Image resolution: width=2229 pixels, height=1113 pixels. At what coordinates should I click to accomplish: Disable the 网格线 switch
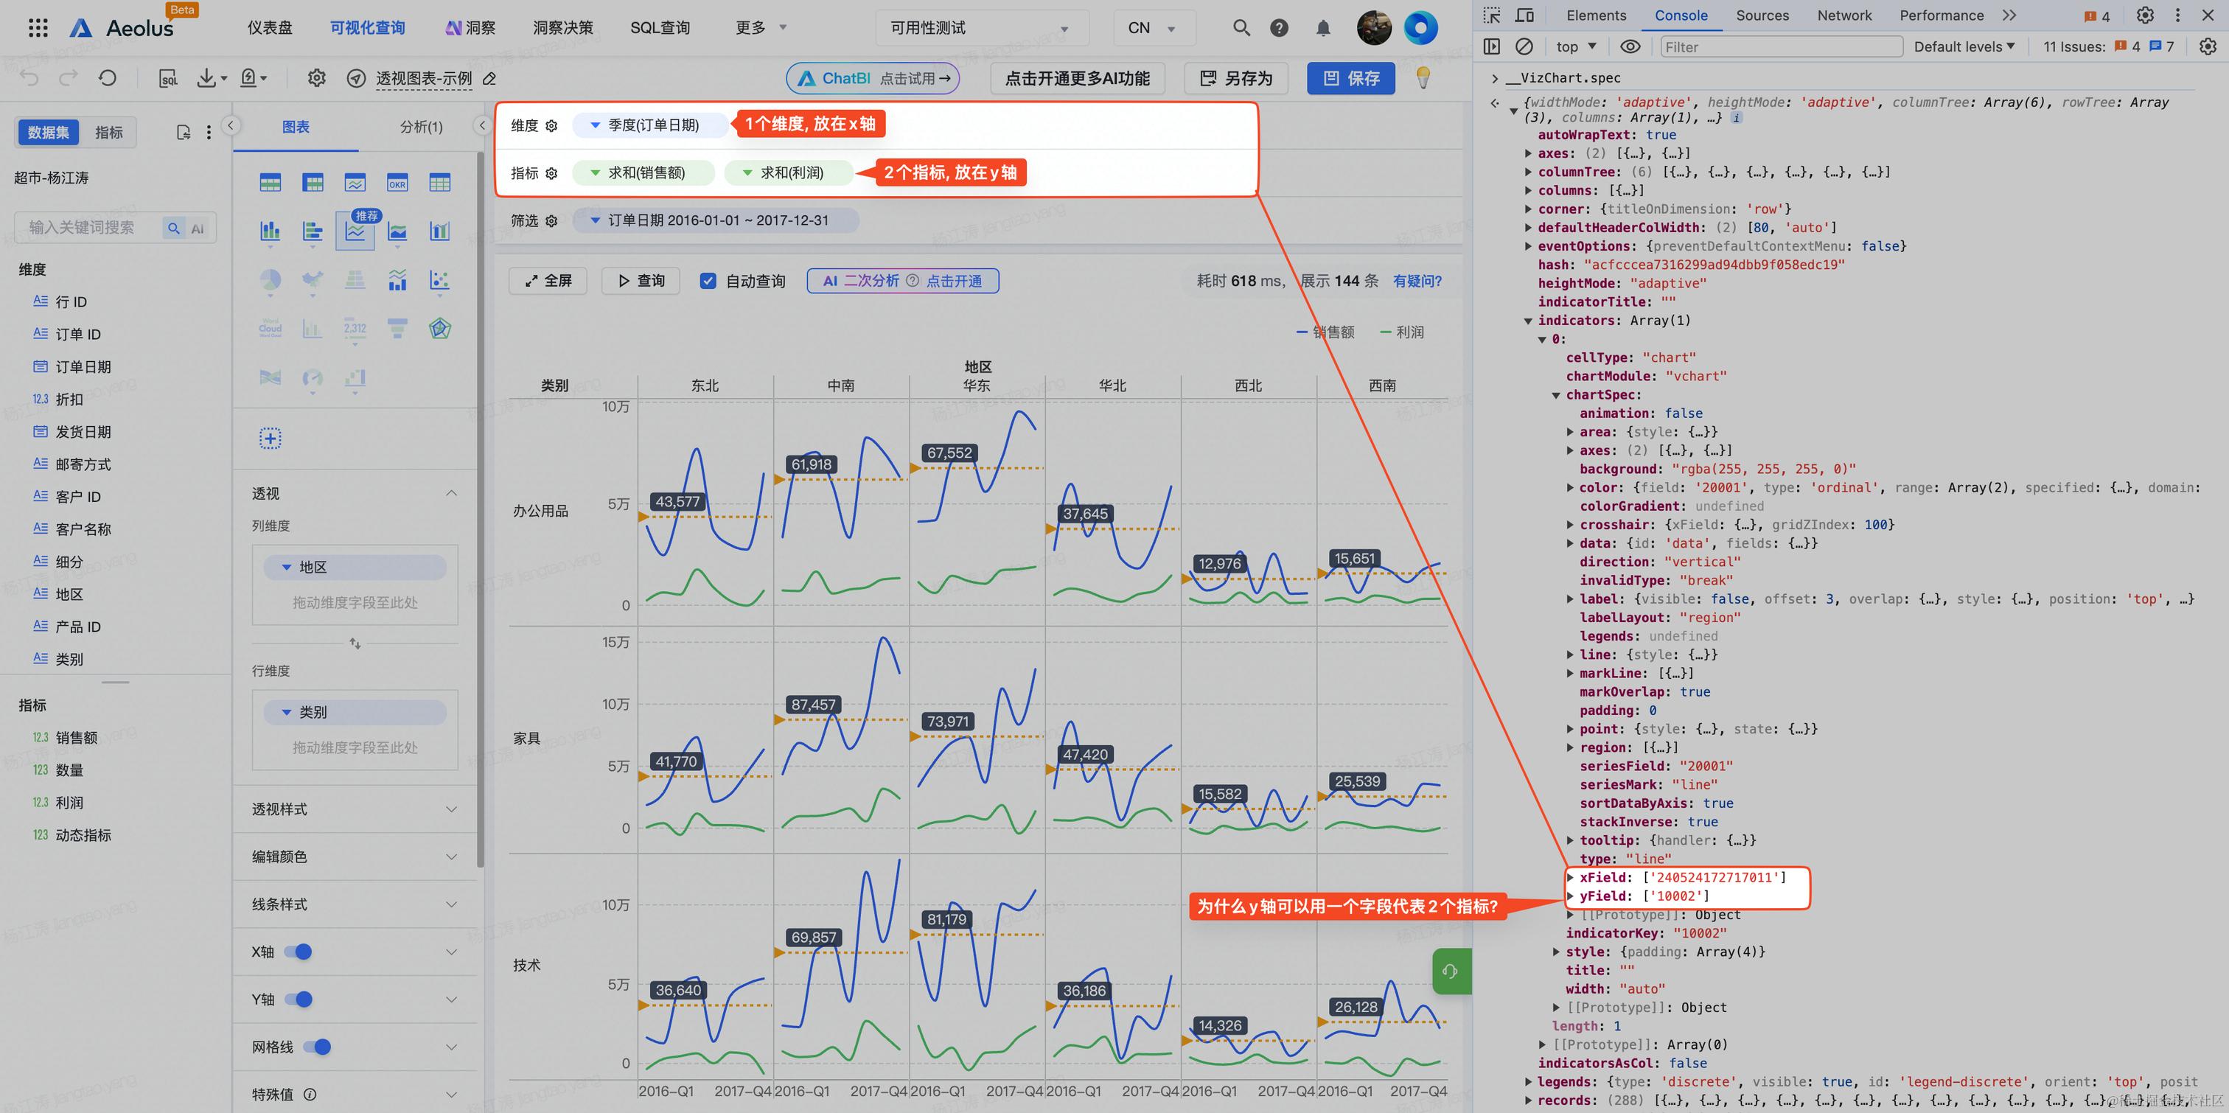pos(318,1047)
